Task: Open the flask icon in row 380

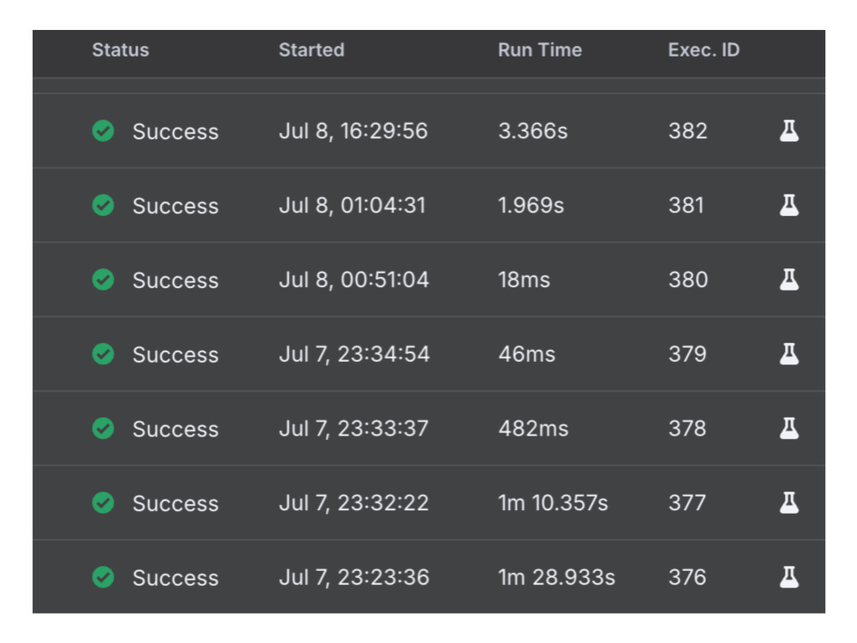Action: click(x=788, y=280)
